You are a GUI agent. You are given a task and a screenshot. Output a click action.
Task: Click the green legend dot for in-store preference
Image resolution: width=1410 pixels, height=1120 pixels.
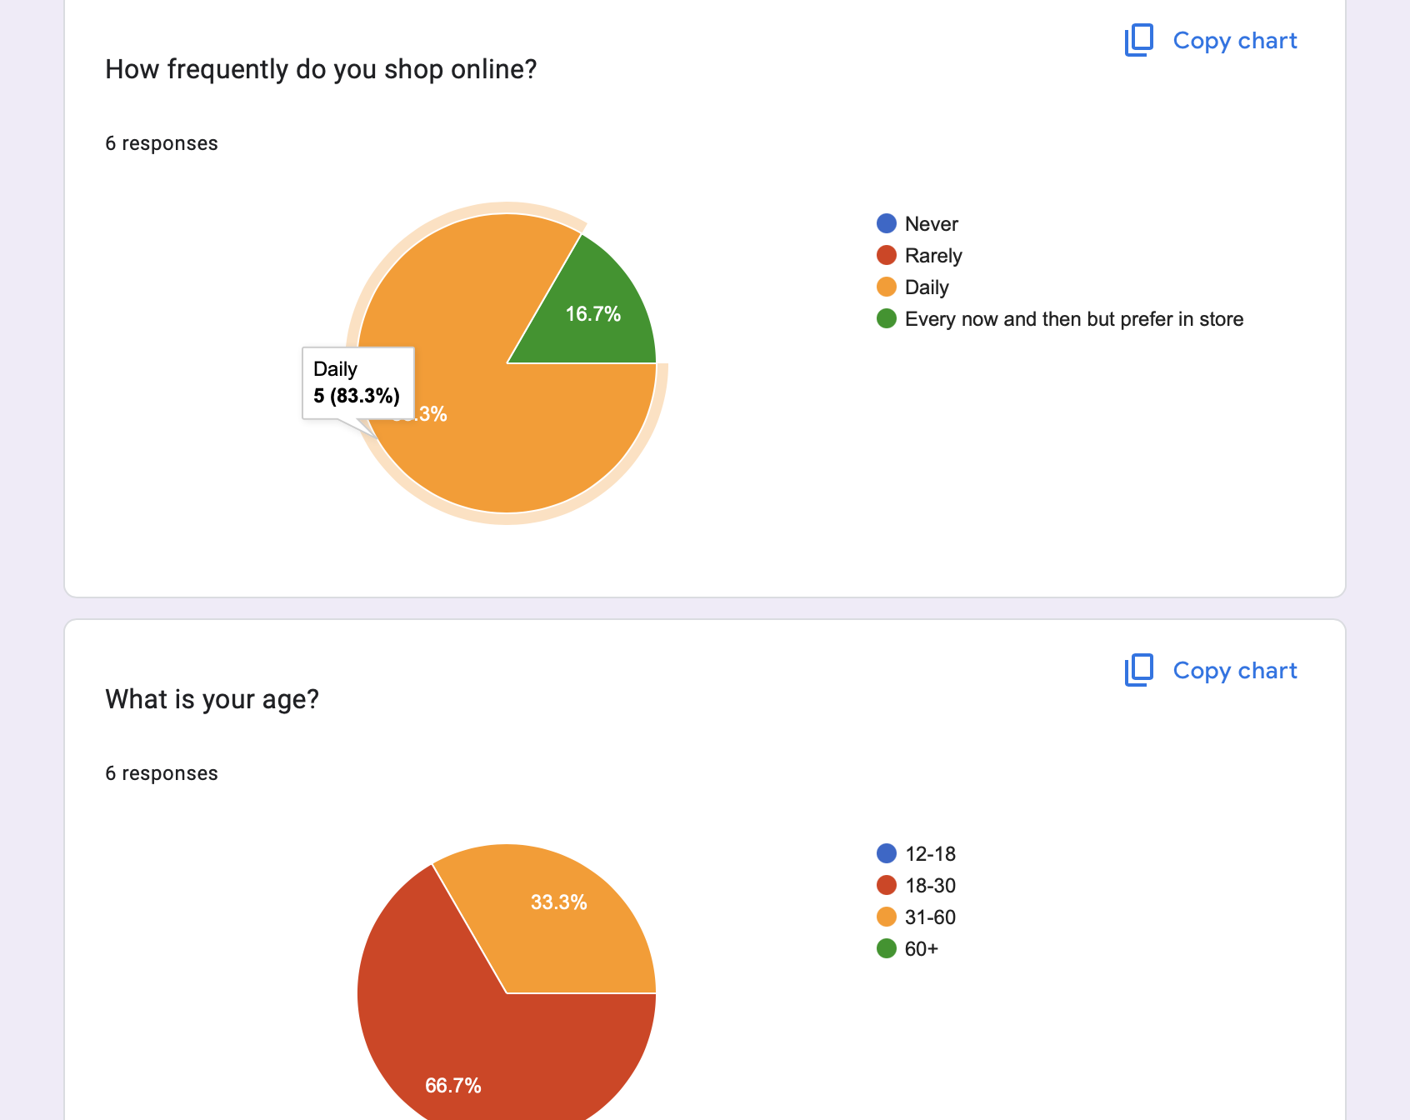click(x=887, y=318)
